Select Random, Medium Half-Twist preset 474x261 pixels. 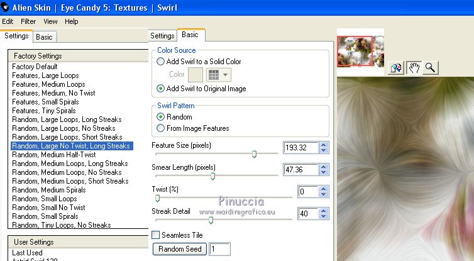click(54, 155)
